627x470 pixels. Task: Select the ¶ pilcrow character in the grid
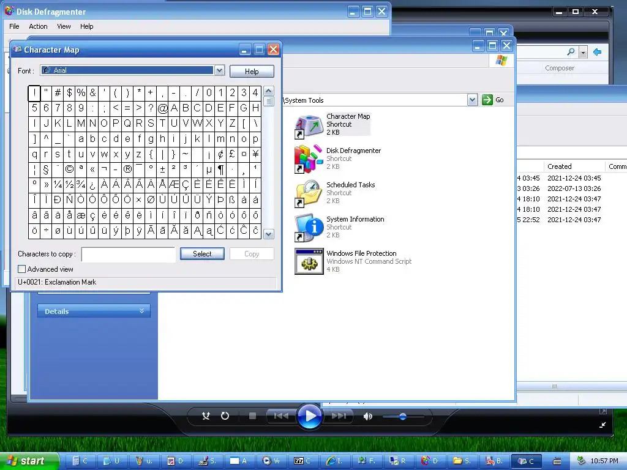pos(220,170)
